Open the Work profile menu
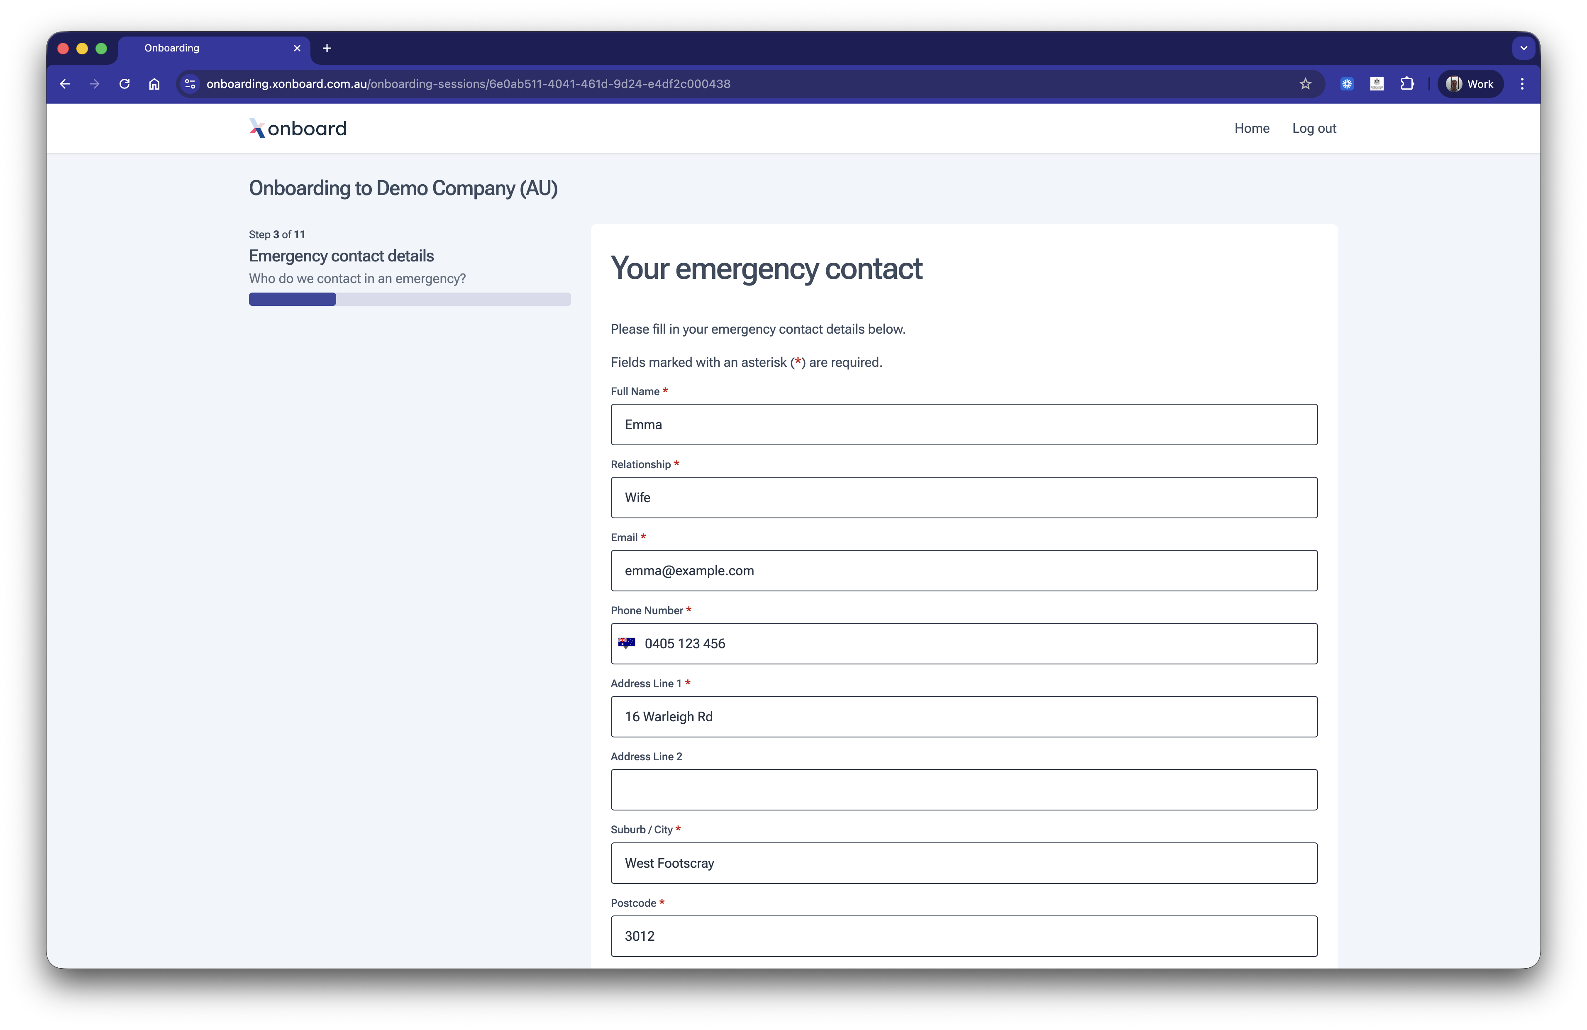1587x1030 pixels. pyautogui.click(x=1470, y=84)
